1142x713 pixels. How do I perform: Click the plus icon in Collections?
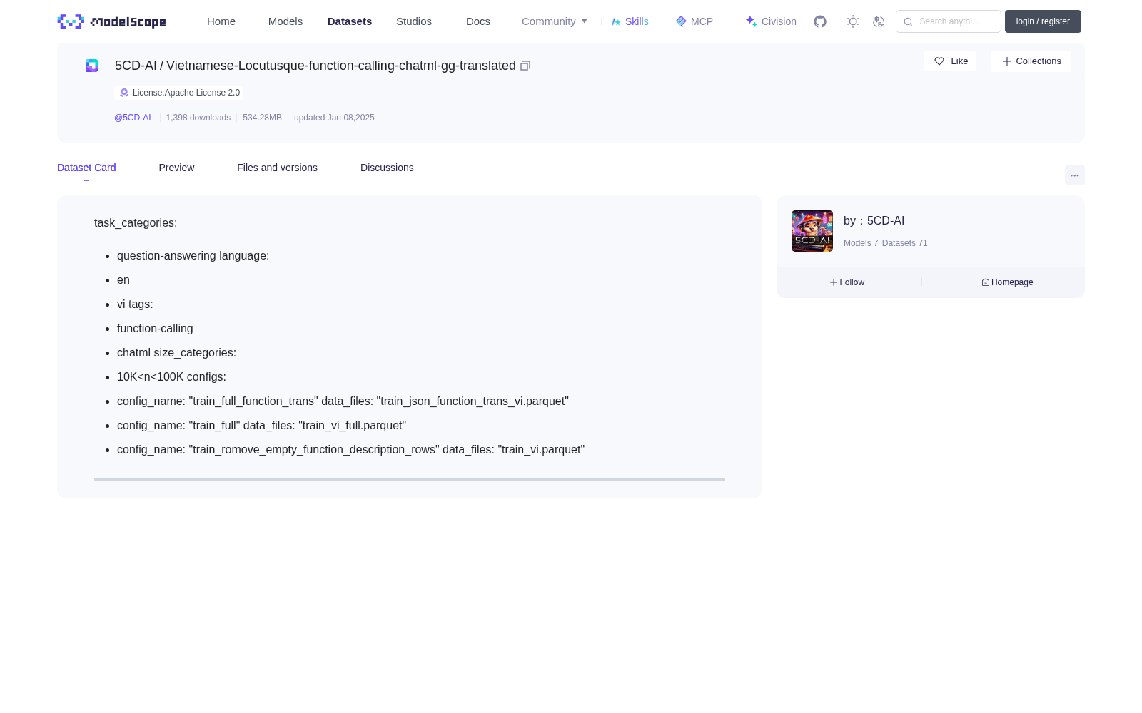[x=1007, y=61]
